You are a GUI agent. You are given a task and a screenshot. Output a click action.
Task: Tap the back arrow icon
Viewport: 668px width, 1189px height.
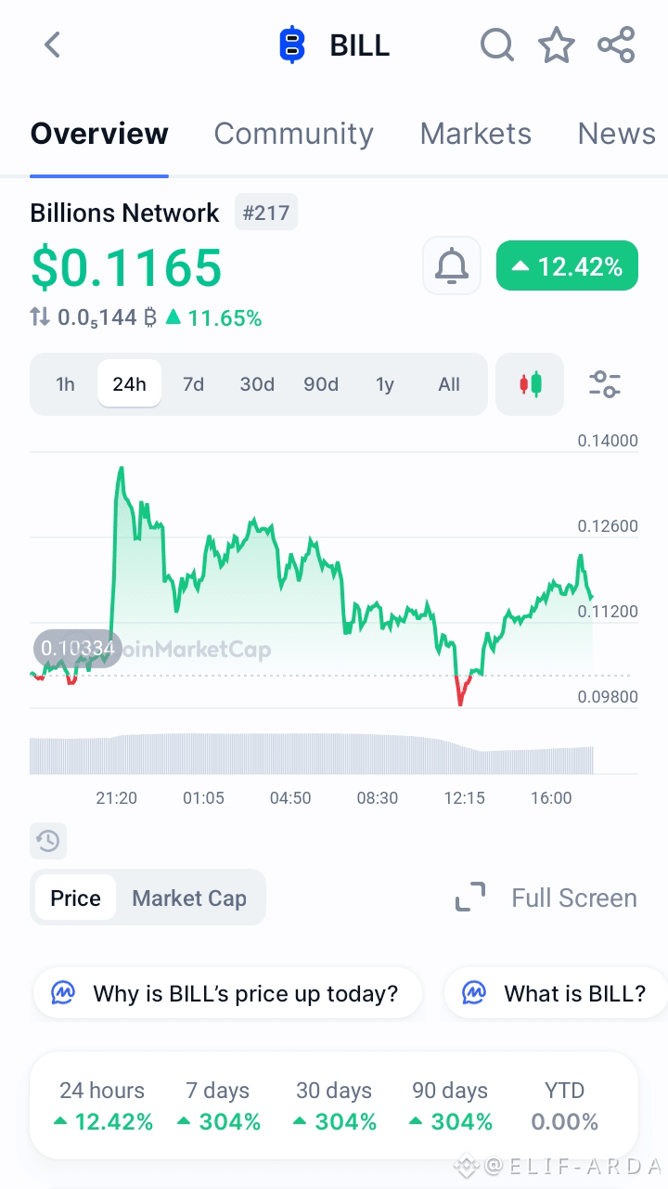pyautogui.click(x=52, y=45)
